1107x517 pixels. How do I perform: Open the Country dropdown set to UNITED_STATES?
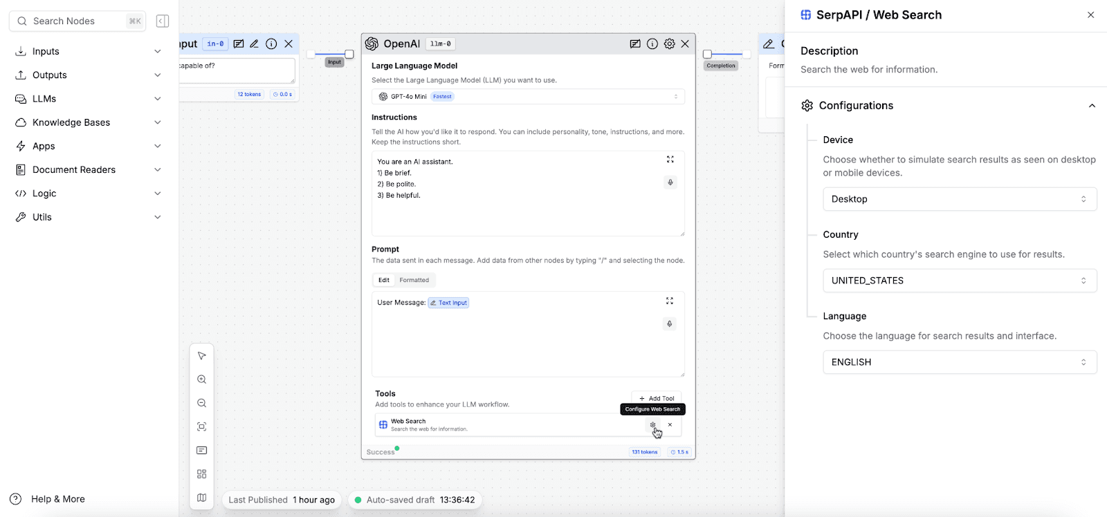click(960, 281)
